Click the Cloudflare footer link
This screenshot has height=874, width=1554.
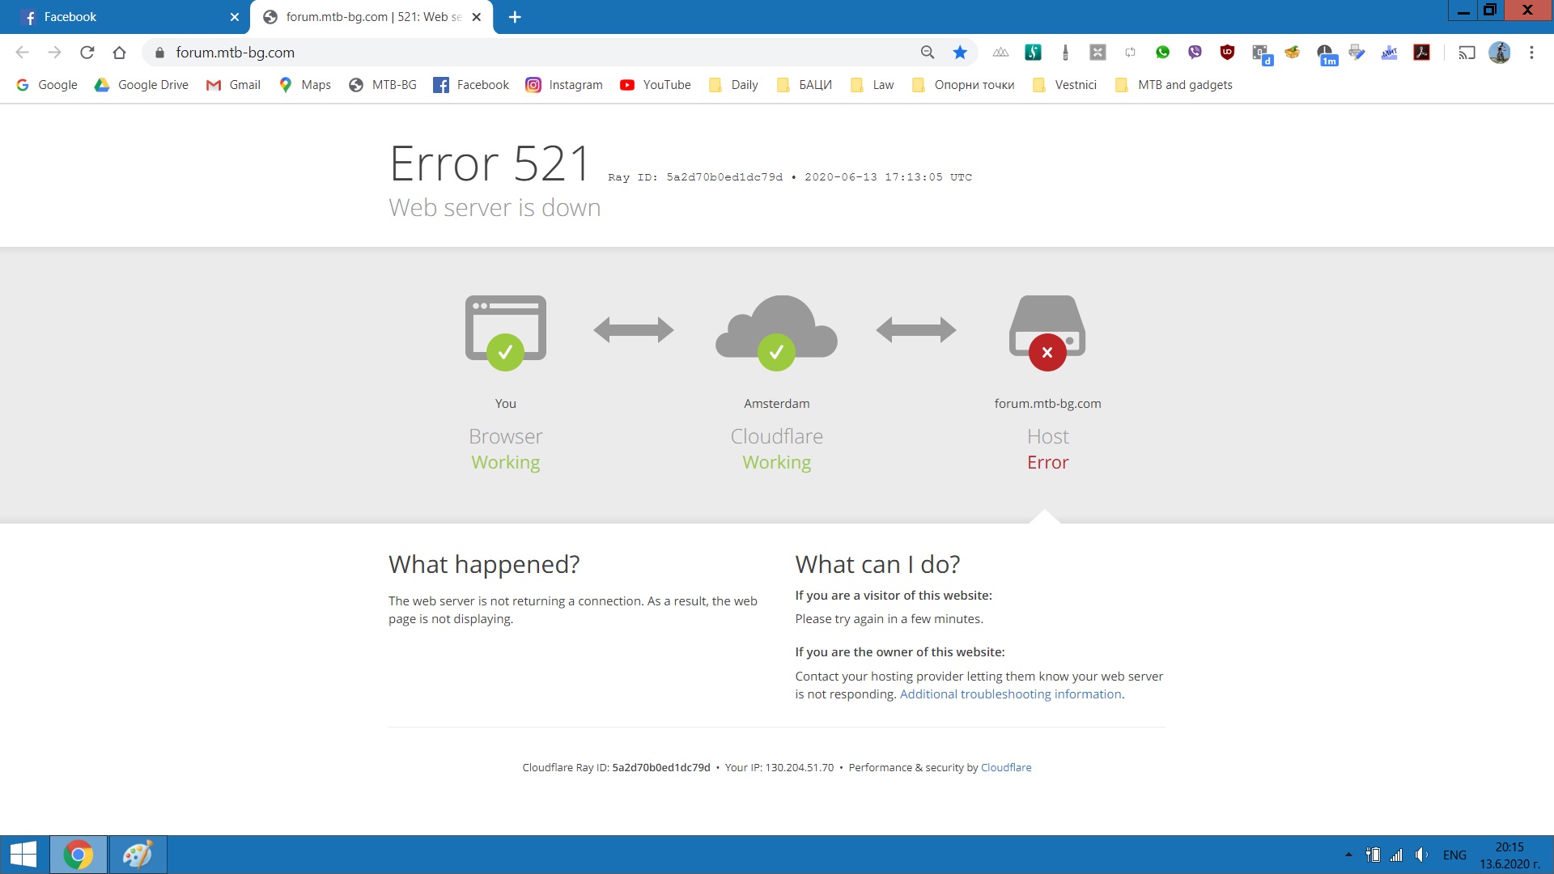coord(1005,768)
